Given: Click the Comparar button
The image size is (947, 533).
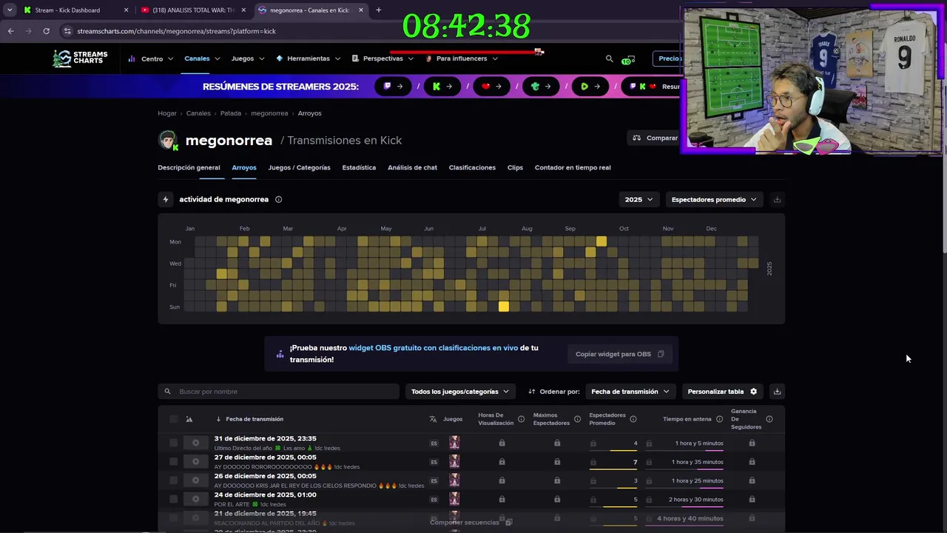Looking at the screenshot, I should tap(655, 138).
